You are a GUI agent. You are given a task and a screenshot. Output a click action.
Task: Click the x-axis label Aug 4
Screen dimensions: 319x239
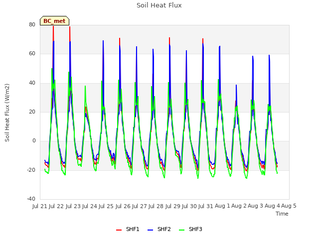(x=272, y=206)
